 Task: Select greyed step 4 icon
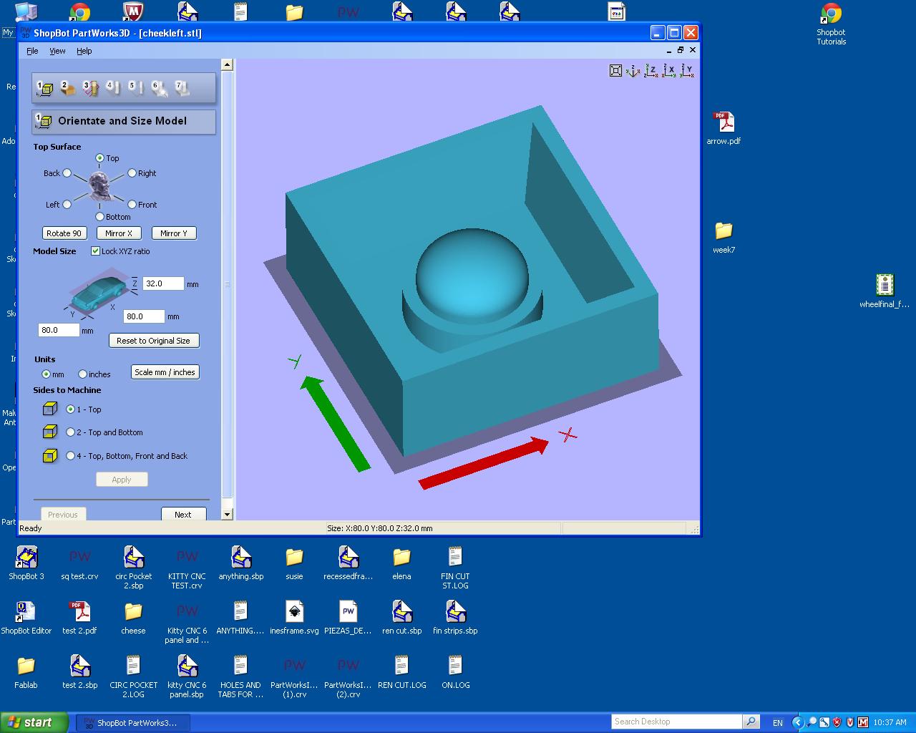113,88
